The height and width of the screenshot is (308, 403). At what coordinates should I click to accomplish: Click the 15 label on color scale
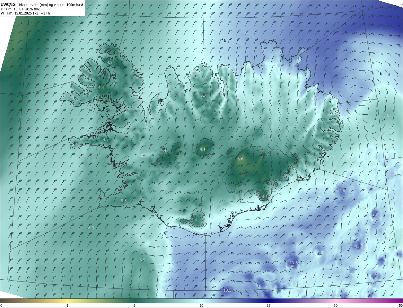pyautogui.click(x=269, y=306)
